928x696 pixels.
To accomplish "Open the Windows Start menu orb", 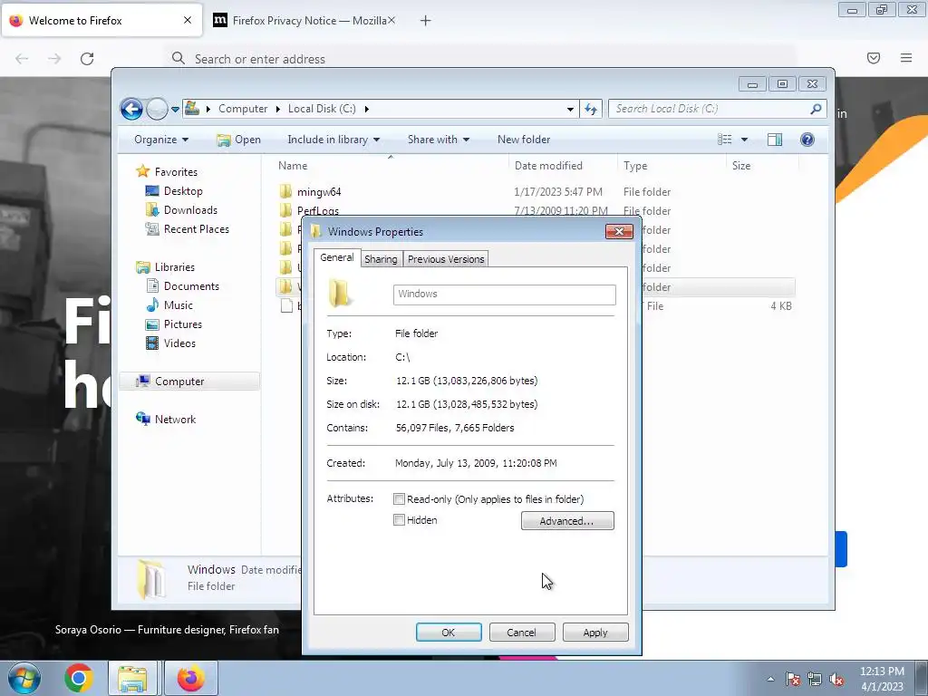I will coord(24,678).
